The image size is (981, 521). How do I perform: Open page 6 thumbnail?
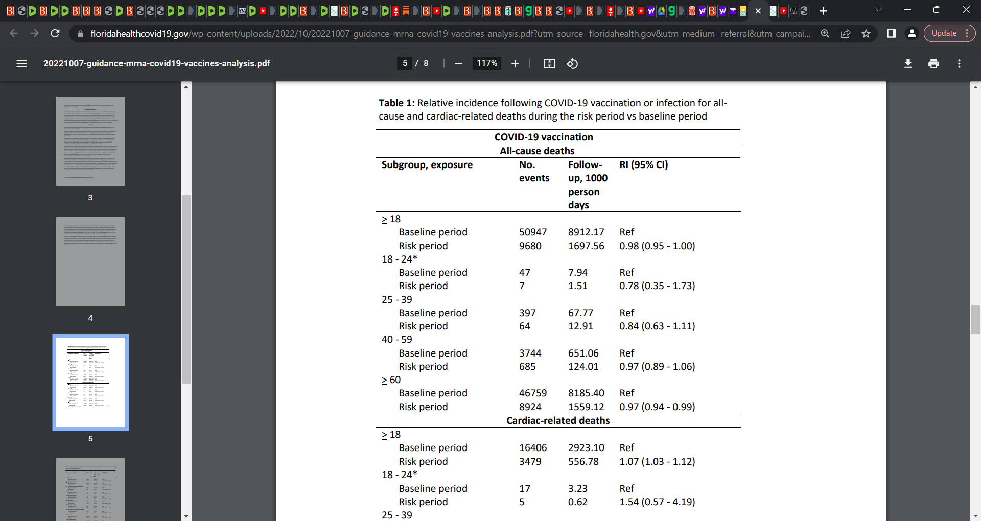tap(90, 489)
